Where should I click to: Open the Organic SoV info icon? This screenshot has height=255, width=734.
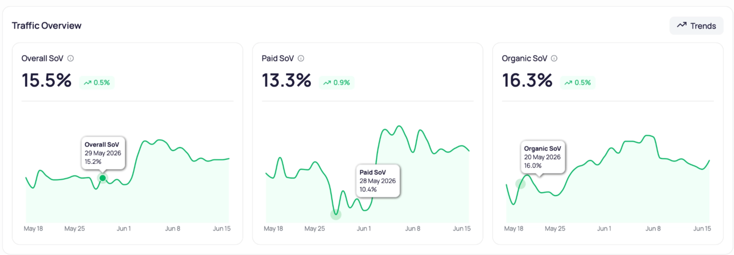coord(554,58)
